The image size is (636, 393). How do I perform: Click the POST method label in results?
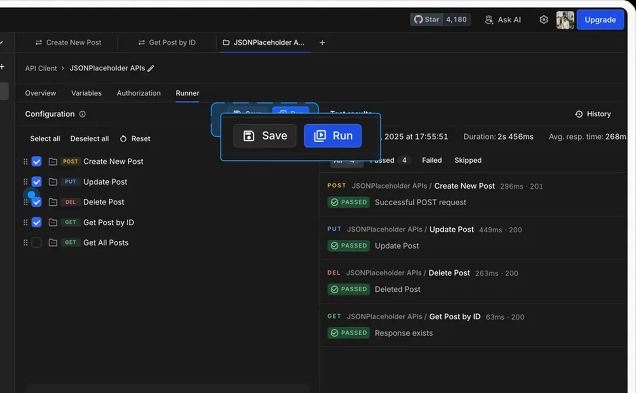click(x=337, y=186)
